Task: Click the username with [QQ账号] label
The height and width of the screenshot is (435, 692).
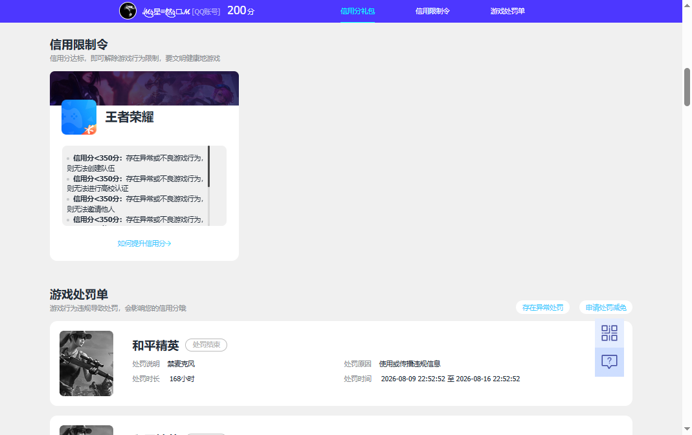Action: click(181, 12)
